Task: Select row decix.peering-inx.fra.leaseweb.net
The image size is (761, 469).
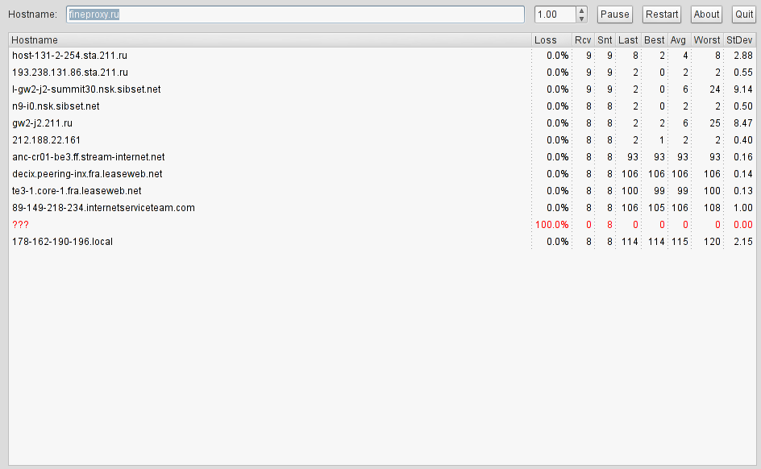Action: click(x=382, y=173)
